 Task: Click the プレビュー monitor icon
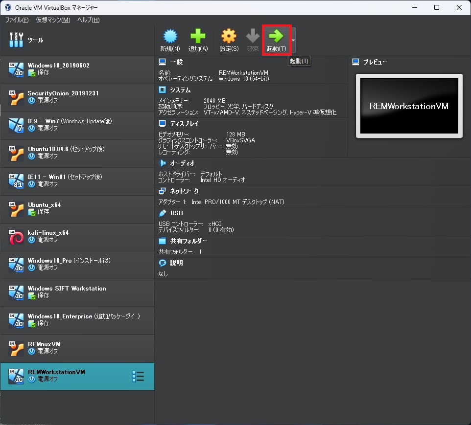tap(355, 62)
